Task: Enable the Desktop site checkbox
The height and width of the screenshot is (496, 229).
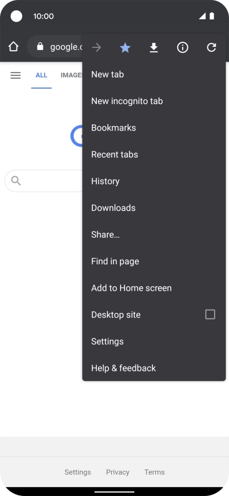Action: pos(210,314)
